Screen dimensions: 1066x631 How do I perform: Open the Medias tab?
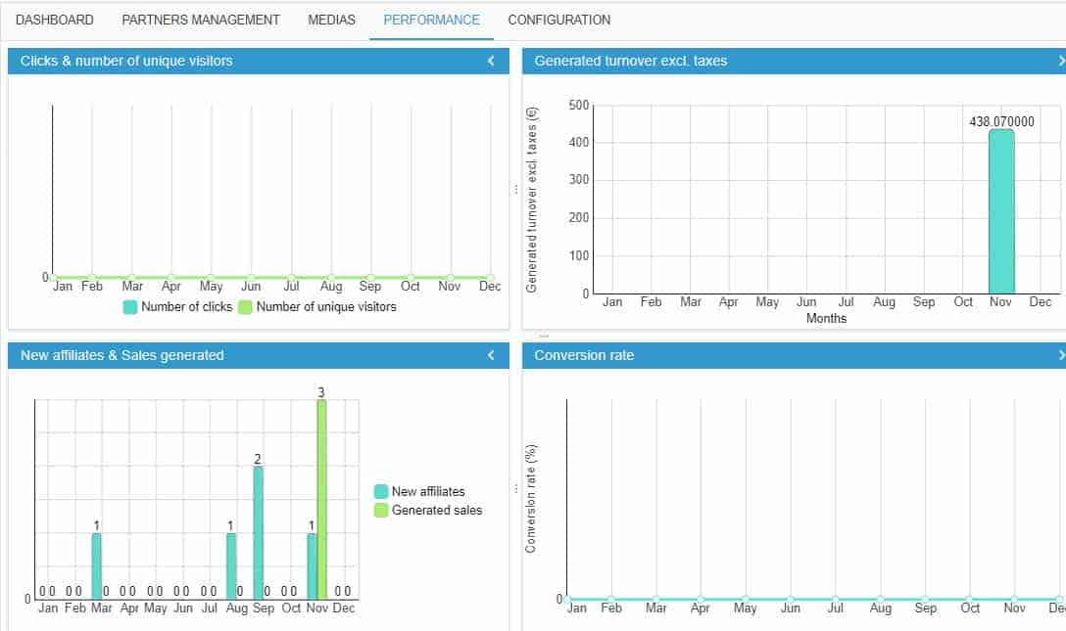[331, 20]
